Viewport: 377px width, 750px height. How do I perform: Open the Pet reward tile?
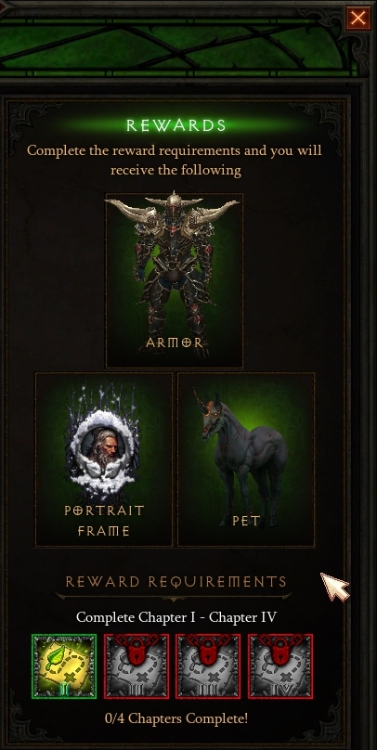(x=246, y=459)
